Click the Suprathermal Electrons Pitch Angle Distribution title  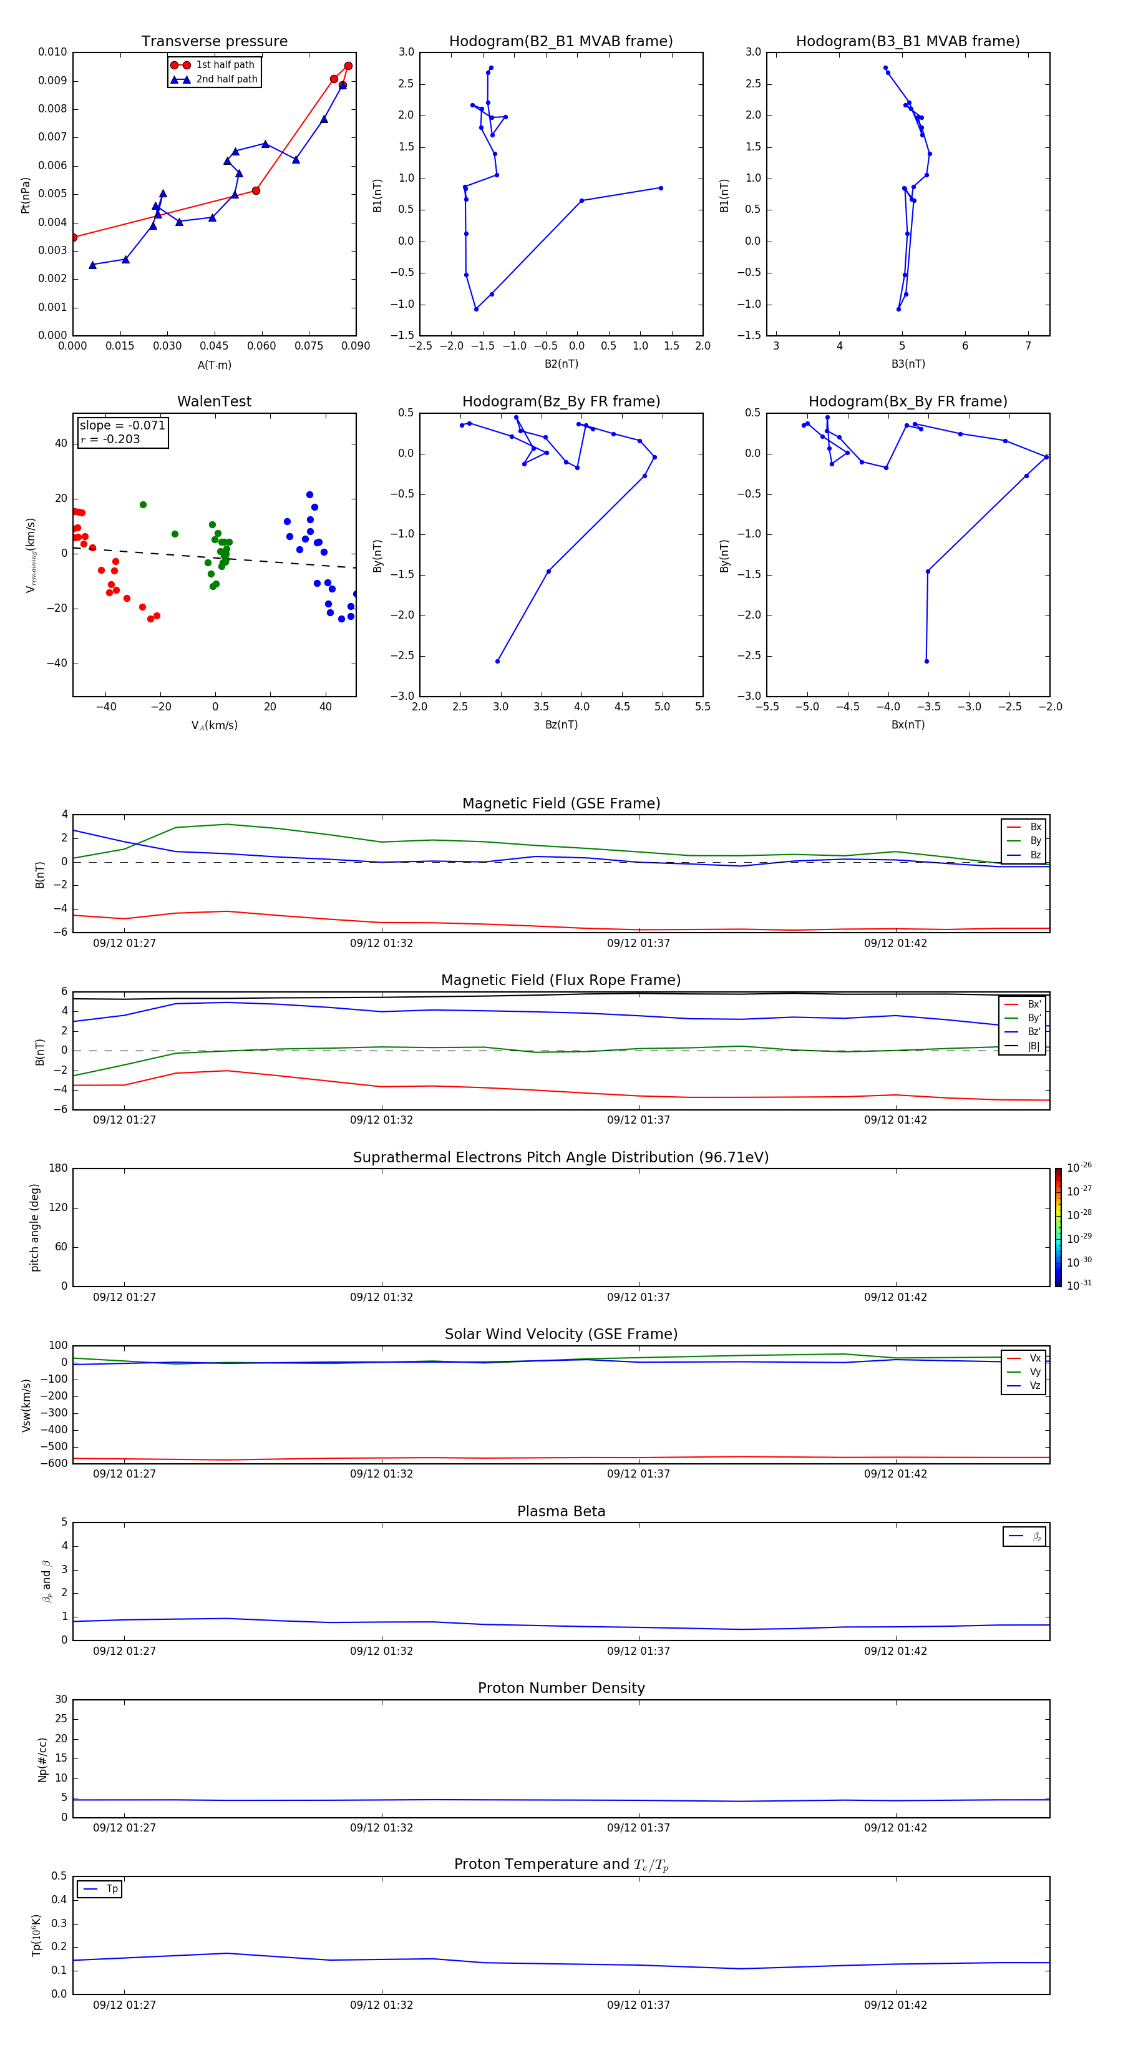[561, 1157]
